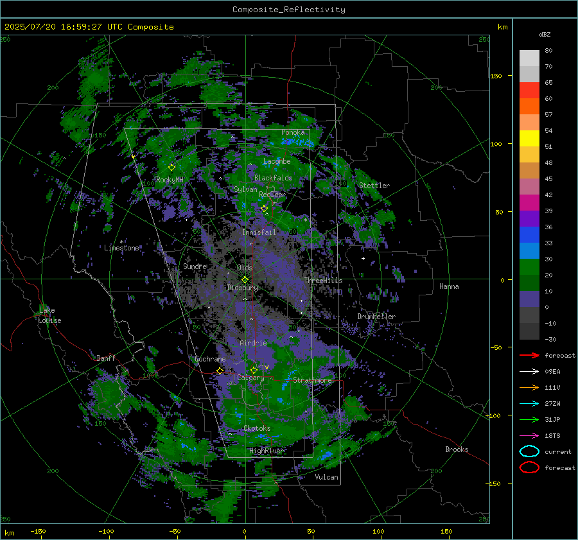Click the Composite_Reflectivity title
578x540 pixels.
(x=289, y=10)
